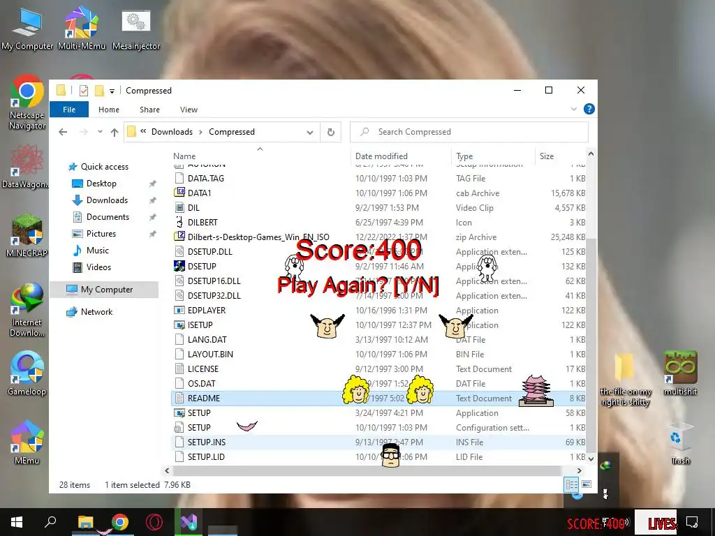Open Pictures in navigation pane
Viewport: 715px width, 536px height.
[101, 233]
